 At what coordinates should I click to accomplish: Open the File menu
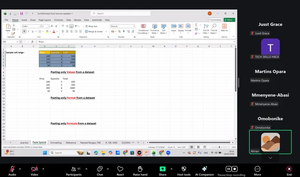tap(6, 20)
